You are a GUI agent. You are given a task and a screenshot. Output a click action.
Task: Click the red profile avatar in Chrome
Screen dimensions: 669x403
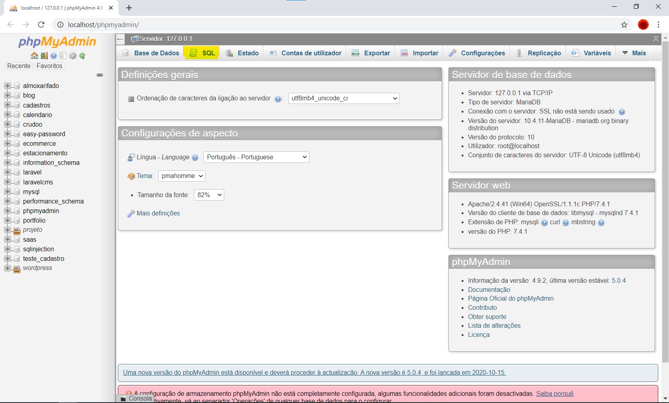[x=643, y=25]
